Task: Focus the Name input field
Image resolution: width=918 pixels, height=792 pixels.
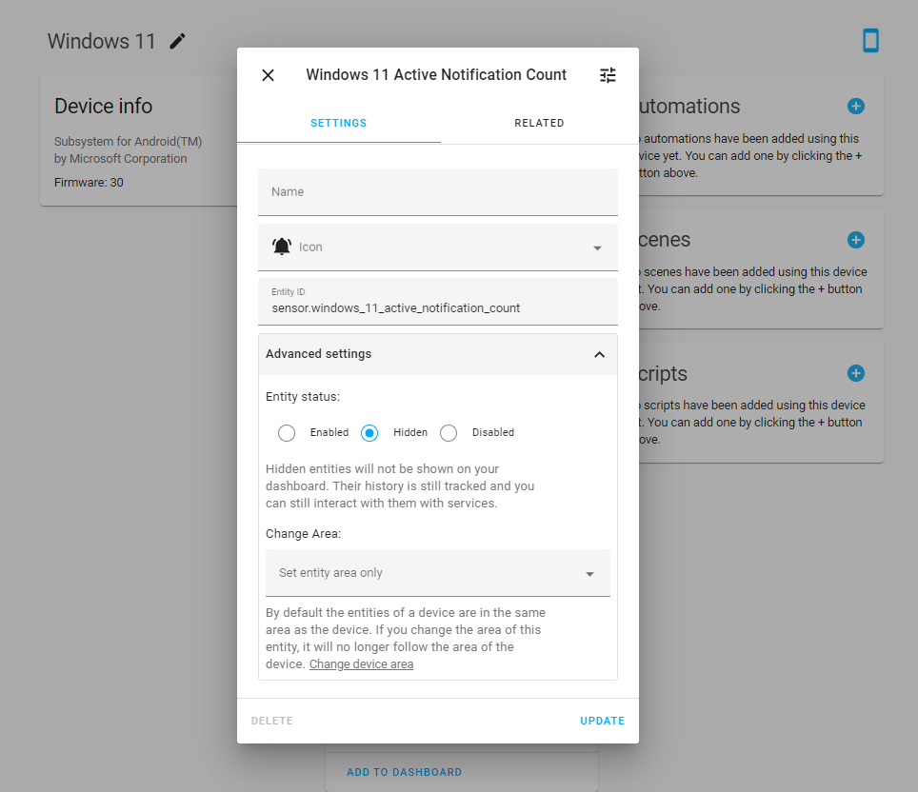Action: tap(438, 192)
